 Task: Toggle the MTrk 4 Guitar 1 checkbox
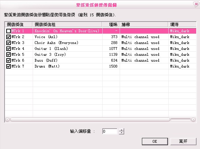coord(8,49)
